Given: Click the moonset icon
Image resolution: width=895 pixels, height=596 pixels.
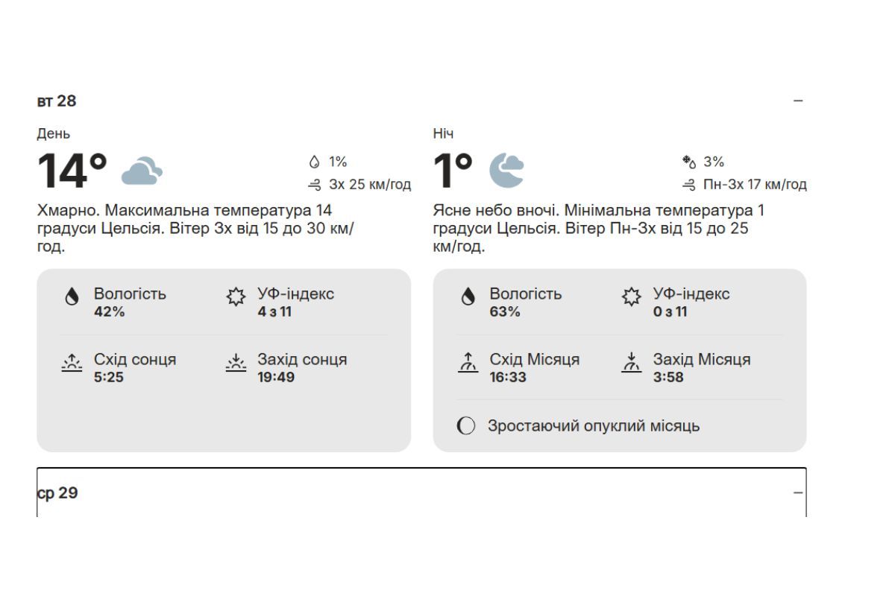Looking at the screenshot, I should point(631,364).
